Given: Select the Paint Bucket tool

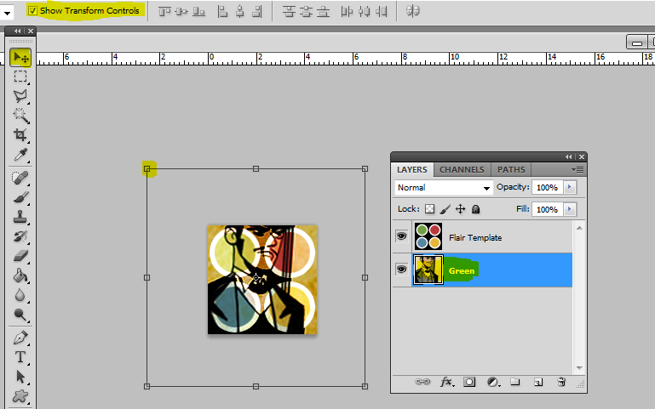Looking at the screenshot, I should 20,276.
